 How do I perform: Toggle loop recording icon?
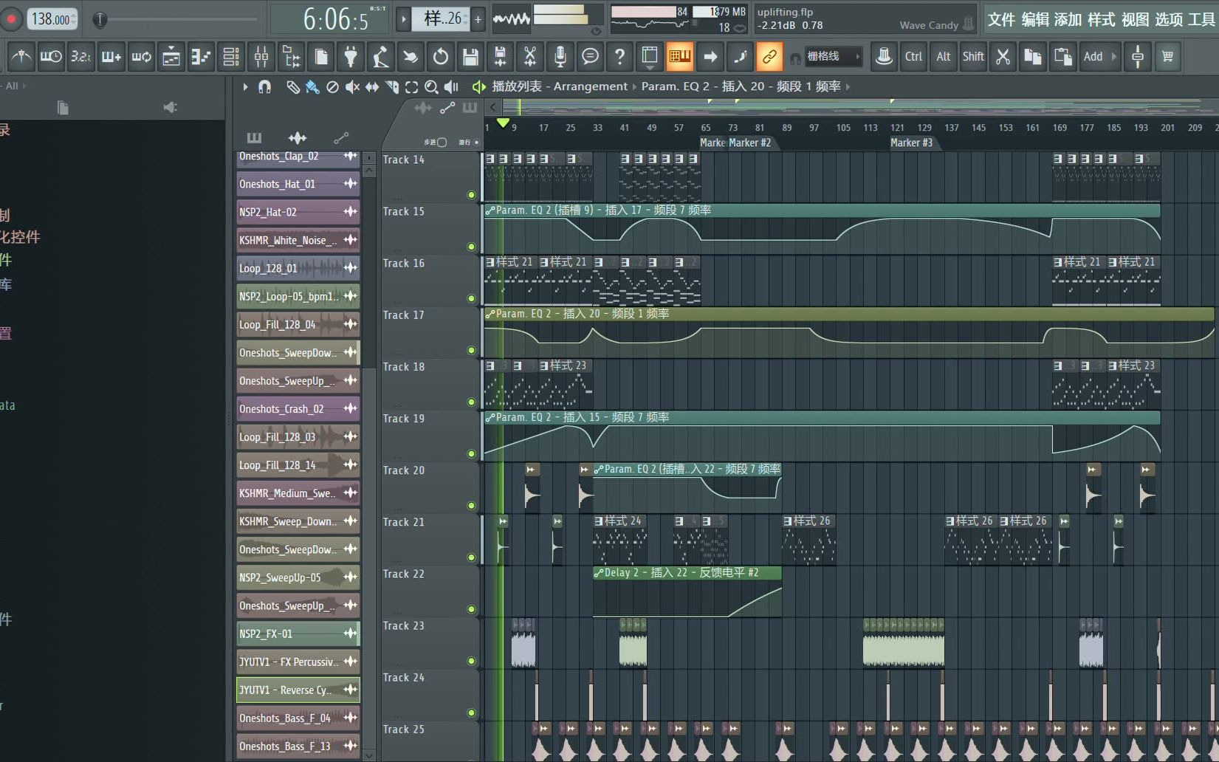click(141, 56)
